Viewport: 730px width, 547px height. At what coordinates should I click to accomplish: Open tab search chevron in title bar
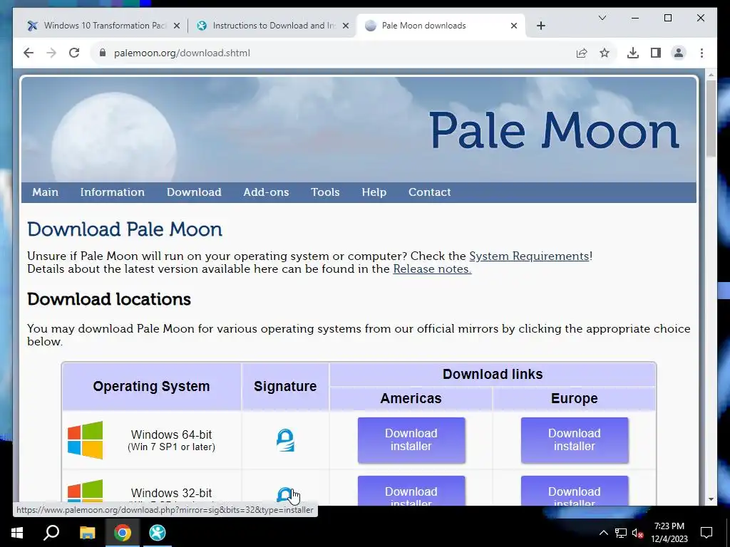pos(602,18)
